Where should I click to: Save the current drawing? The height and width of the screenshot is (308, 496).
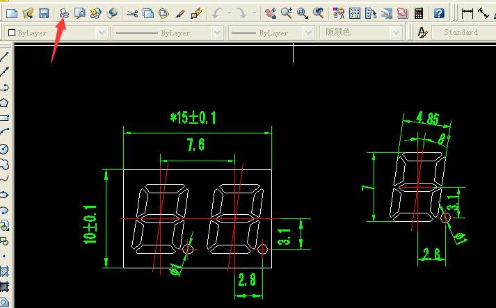[x=44, y=13]
